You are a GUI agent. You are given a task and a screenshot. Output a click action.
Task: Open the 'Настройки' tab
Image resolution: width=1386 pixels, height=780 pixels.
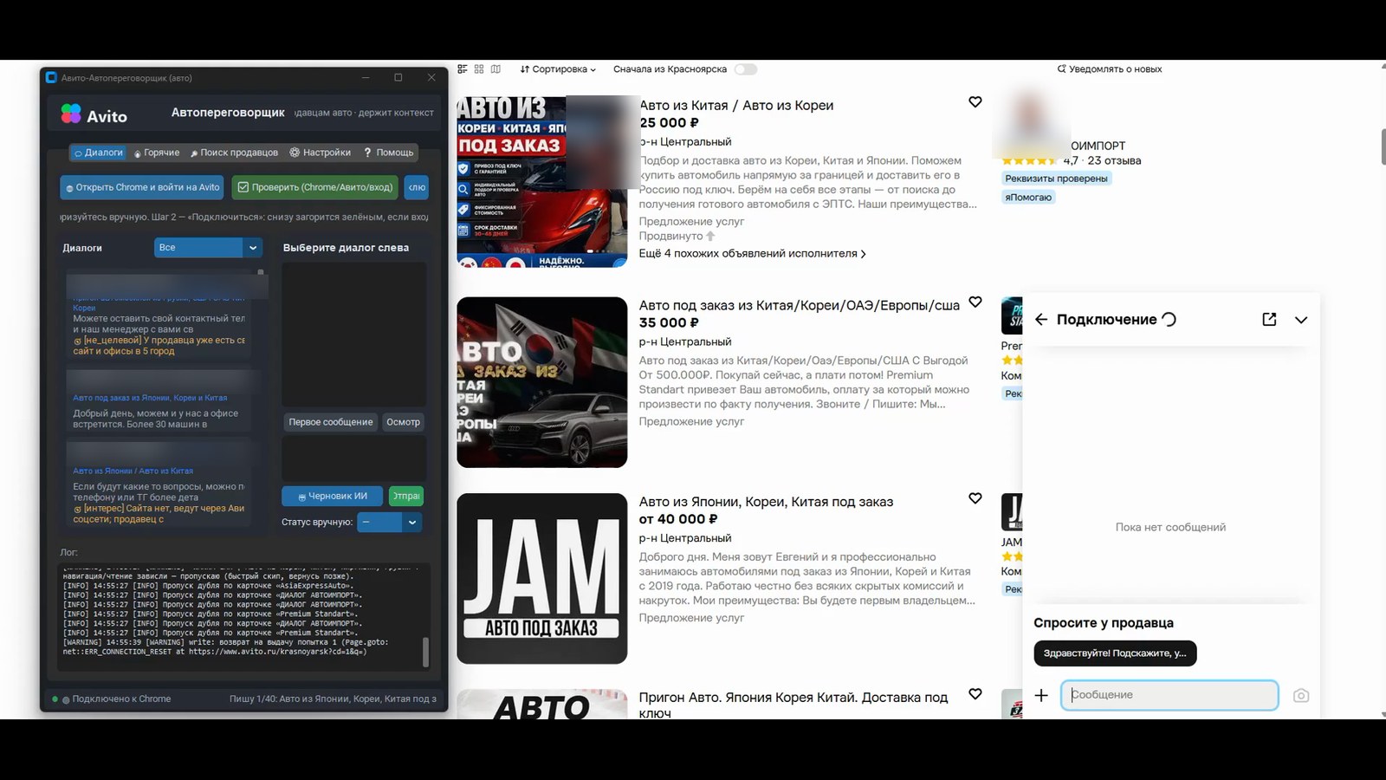321,153
